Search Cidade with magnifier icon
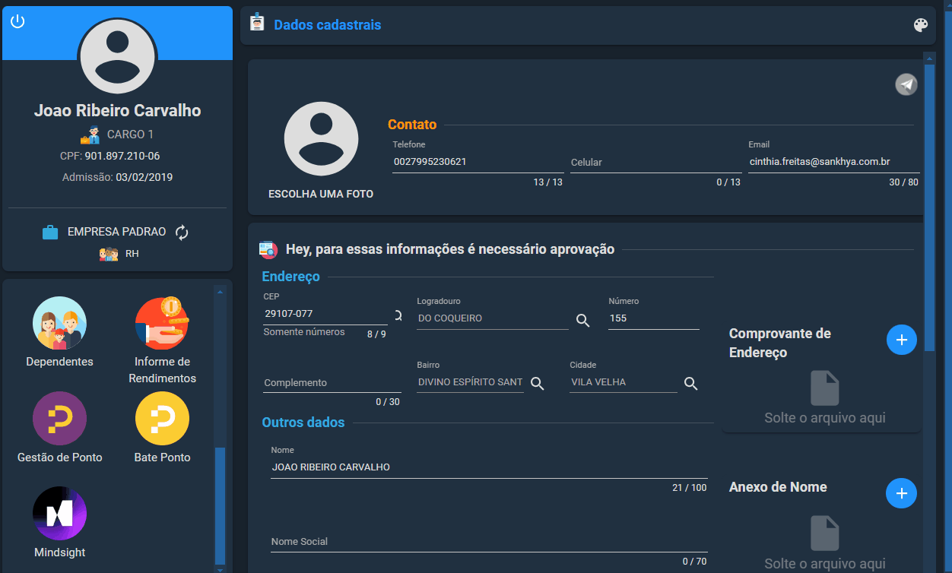 (x=690, y=384)
